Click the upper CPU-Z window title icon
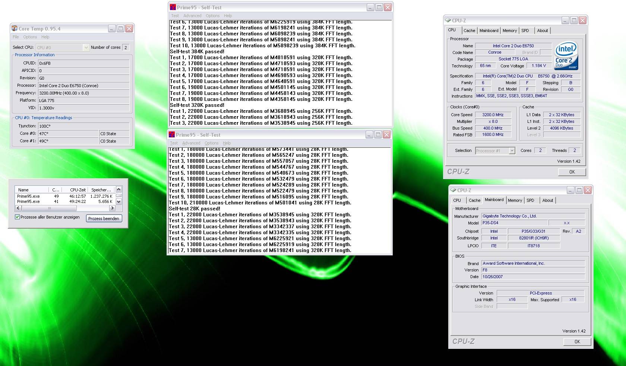 (x=448, y=20)
